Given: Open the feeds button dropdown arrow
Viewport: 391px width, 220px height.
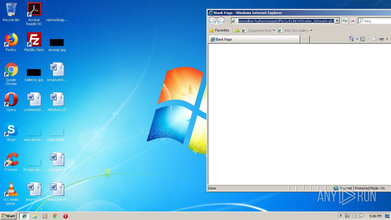Looking at the screenshot, I should pos(368,39).
